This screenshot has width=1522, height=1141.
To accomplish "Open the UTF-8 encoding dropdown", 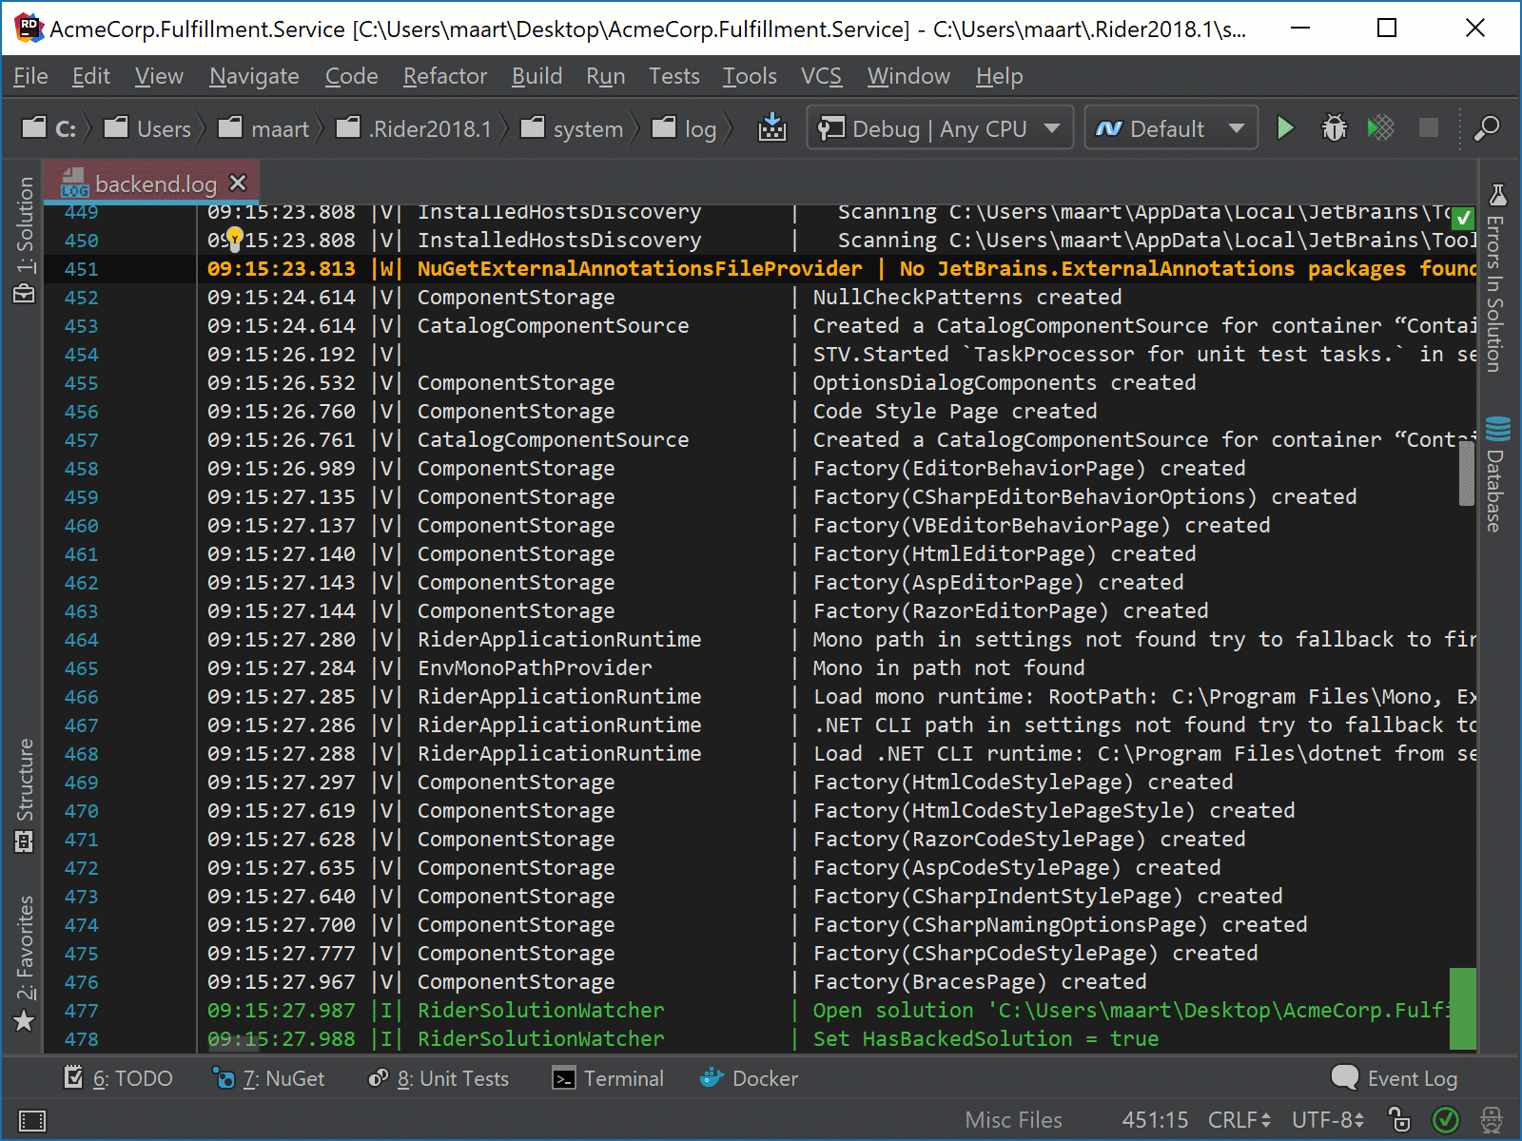I will (x=1326, y=1120).
